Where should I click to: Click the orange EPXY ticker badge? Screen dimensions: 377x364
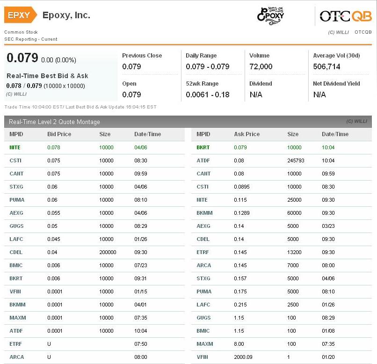click(x=20, y=15)
